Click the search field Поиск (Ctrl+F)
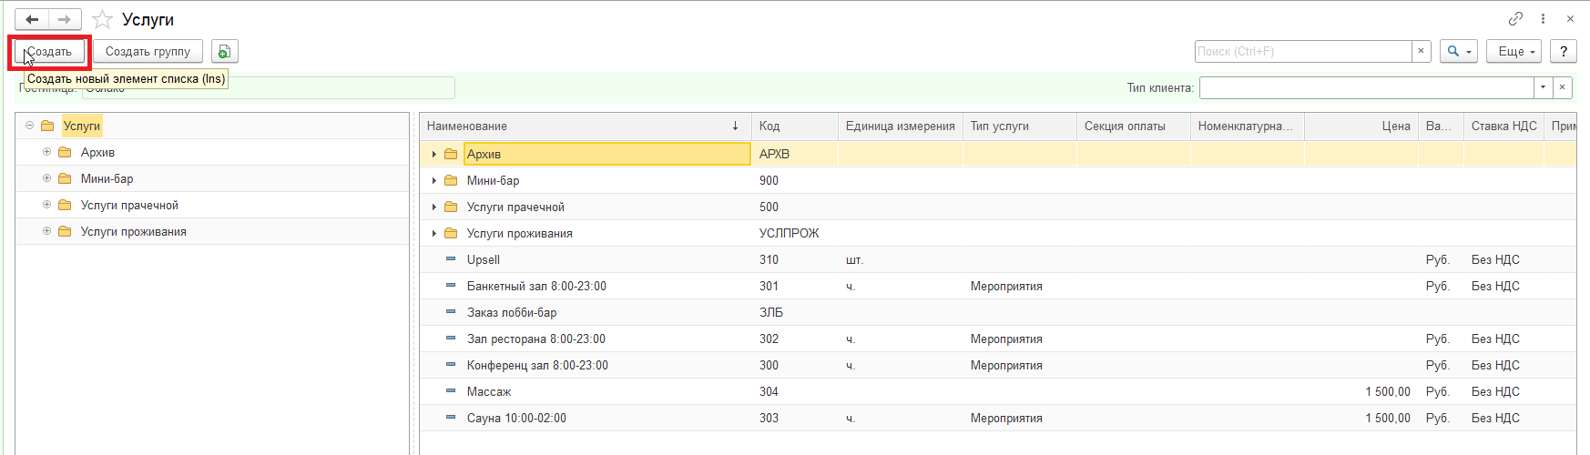This screenshot has height=455, width=1590. pyautogui.click(x=1303, y=52)
